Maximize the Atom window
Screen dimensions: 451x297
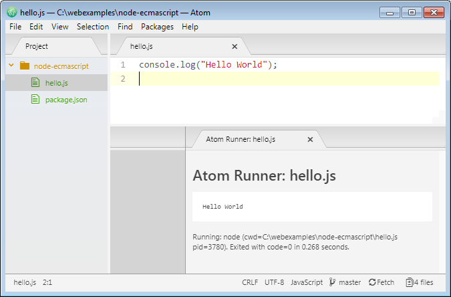[412, 13]
